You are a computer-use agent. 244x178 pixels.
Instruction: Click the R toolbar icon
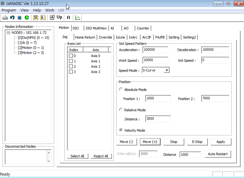pos(69,18)
